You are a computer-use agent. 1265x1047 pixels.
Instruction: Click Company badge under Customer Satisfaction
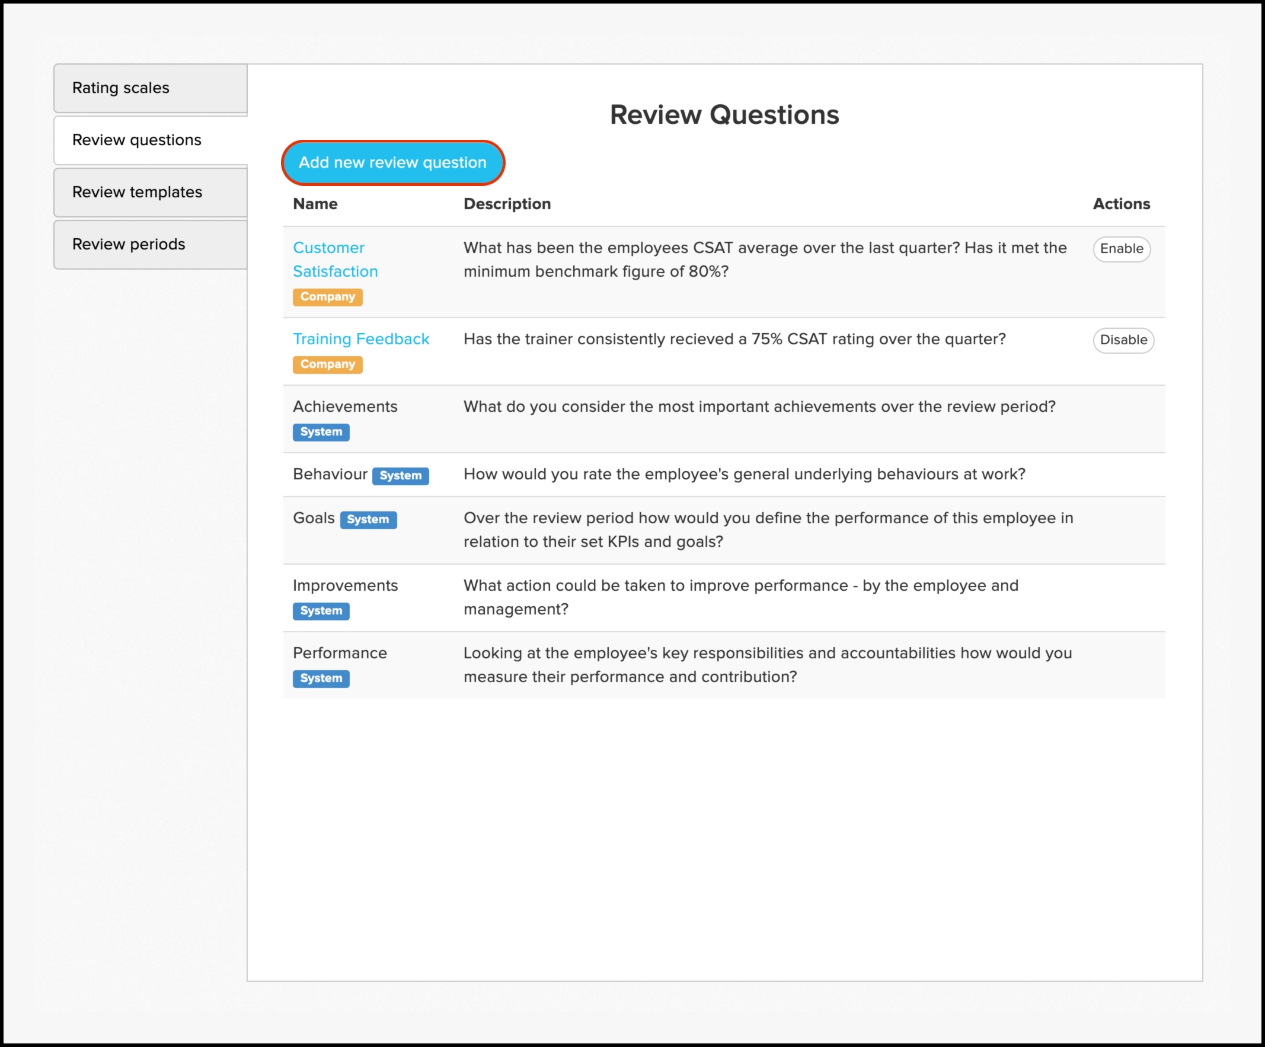pos(327,297)
